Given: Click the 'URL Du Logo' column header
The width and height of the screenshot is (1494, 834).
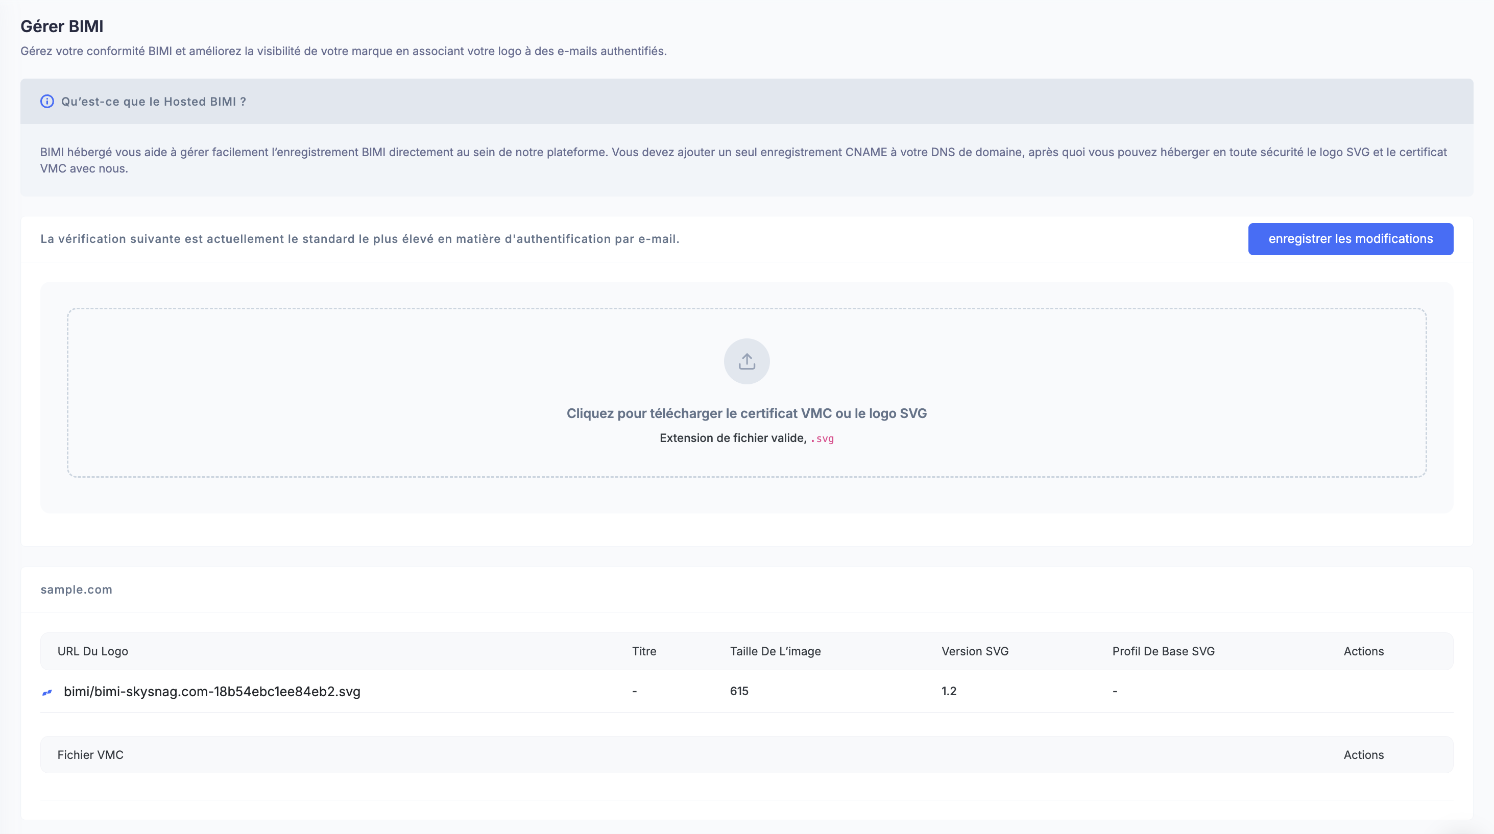Looking at the screenshot, I should (93, 651).
